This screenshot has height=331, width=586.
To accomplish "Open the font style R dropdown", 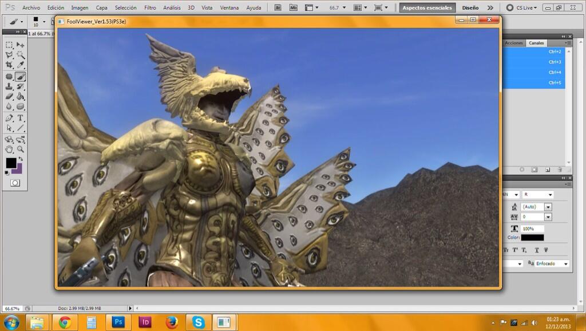I will [x=537, y=195].
